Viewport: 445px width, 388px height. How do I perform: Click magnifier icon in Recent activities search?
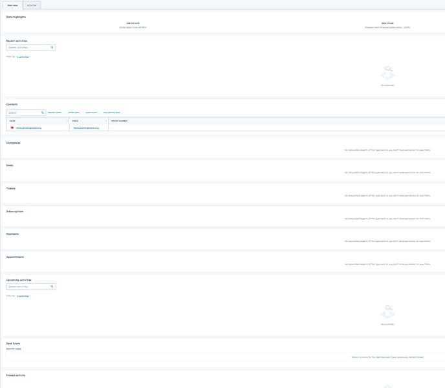(x=52, y=47)
